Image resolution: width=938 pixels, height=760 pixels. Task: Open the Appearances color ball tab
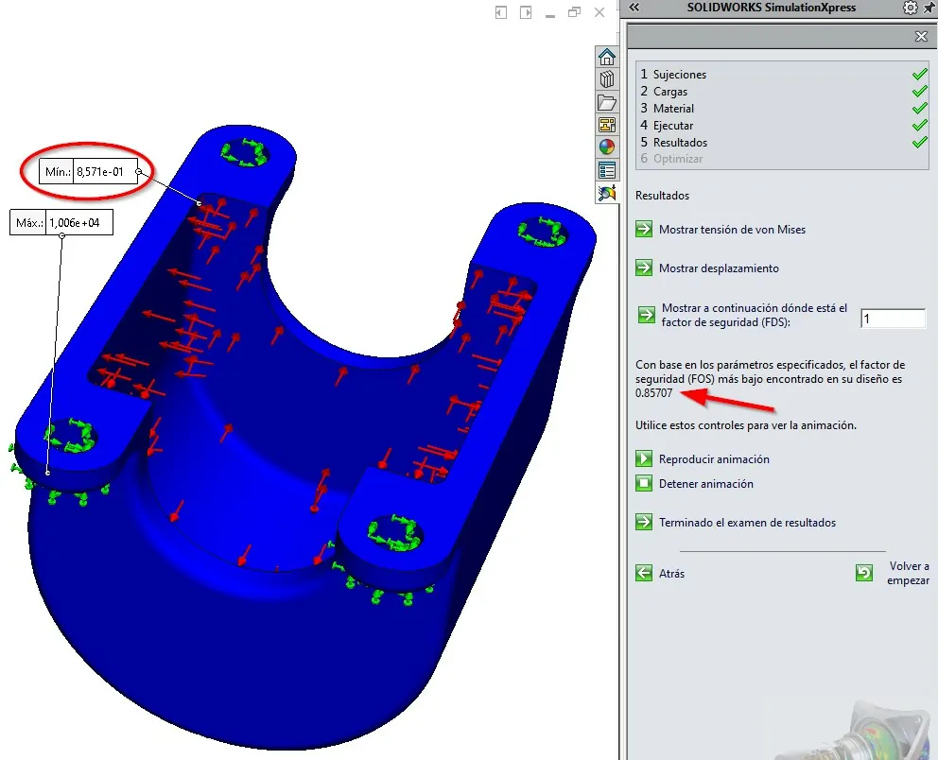(607, 147)
